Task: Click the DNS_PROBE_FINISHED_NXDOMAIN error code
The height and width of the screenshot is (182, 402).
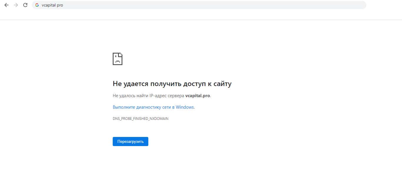Action: click(x=140, y=119)
